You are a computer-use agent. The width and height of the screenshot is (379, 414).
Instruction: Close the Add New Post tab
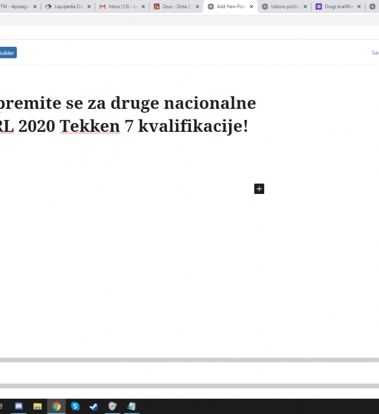click(x=252, y=7)
